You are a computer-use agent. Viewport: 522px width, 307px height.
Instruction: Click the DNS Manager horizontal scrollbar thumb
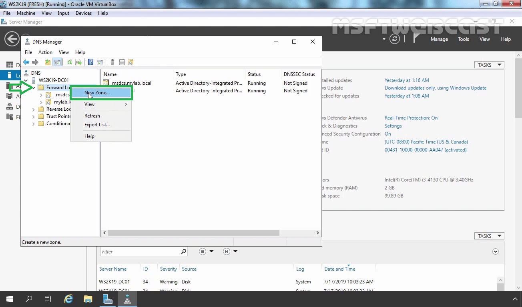193,233
